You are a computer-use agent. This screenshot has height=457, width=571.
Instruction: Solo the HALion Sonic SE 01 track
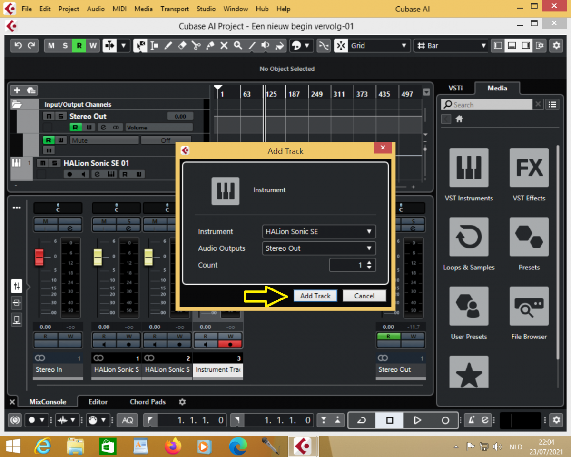(54, 163)
